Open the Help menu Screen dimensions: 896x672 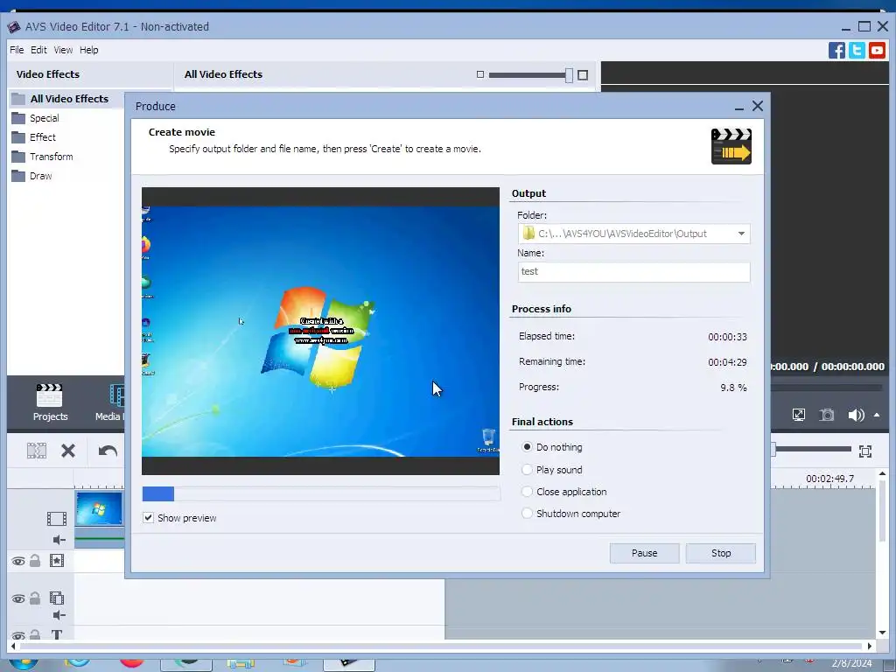(89, 50)
